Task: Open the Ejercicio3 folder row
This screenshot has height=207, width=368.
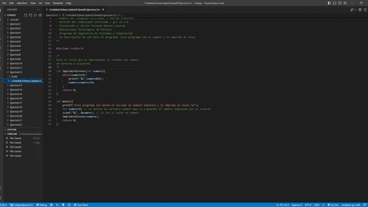Action: 24,33
